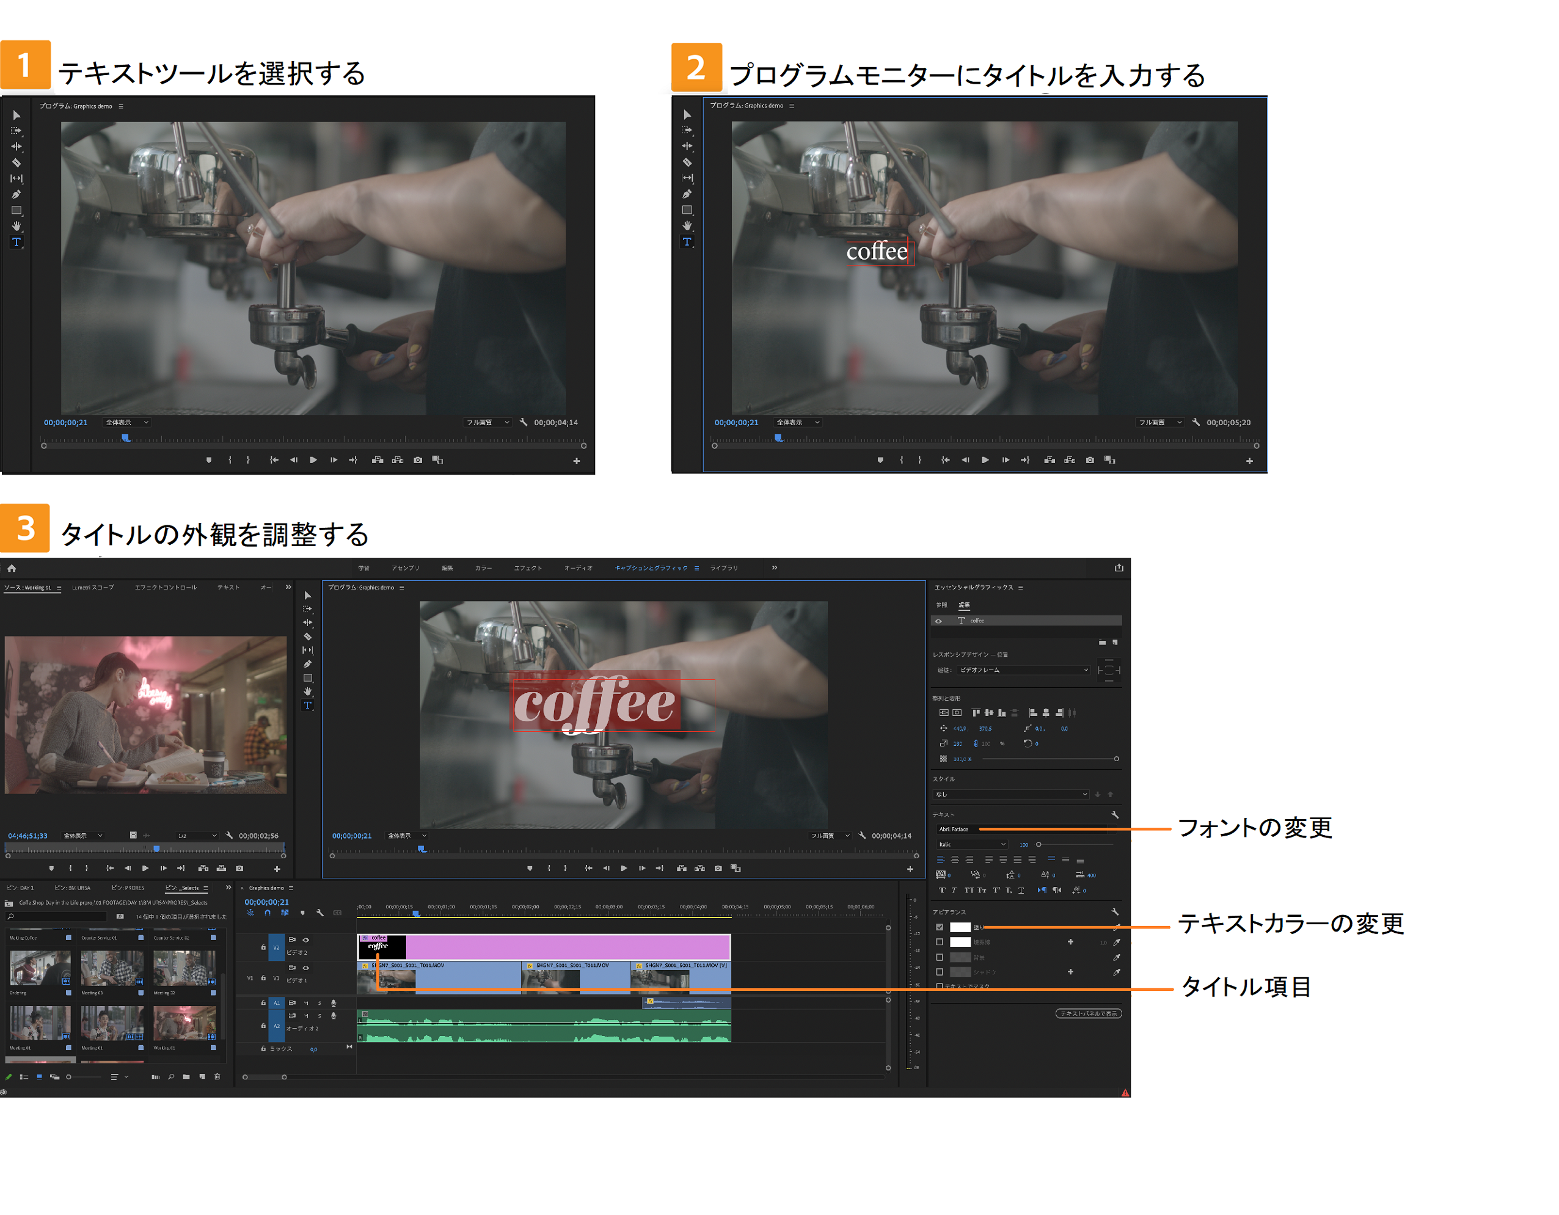Click the eyedropper beside the 境界線 stroke

click(1117, 943)
